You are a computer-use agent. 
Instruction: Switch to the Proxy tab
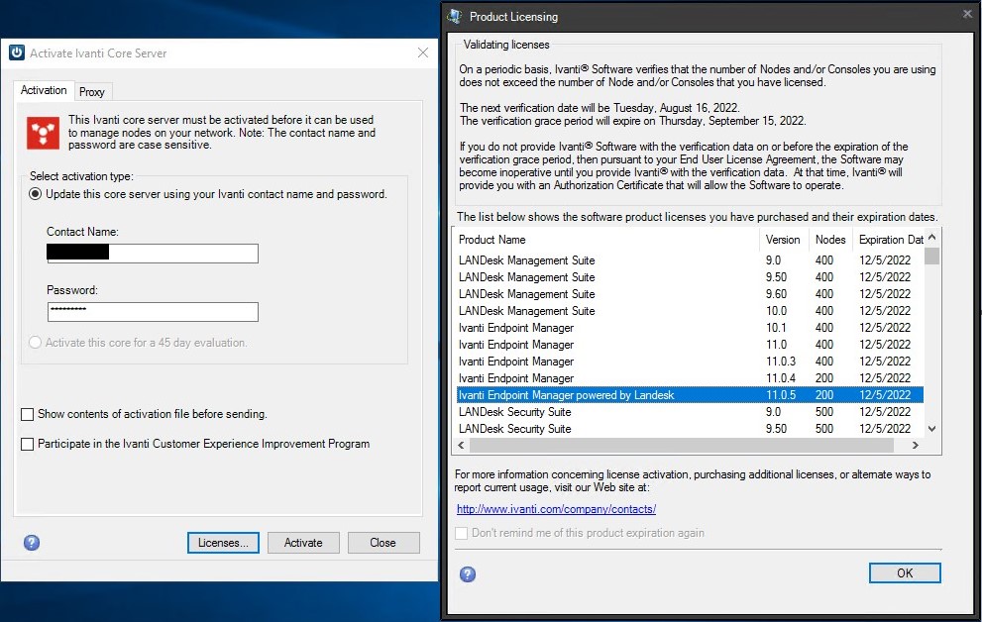point(92,91)
